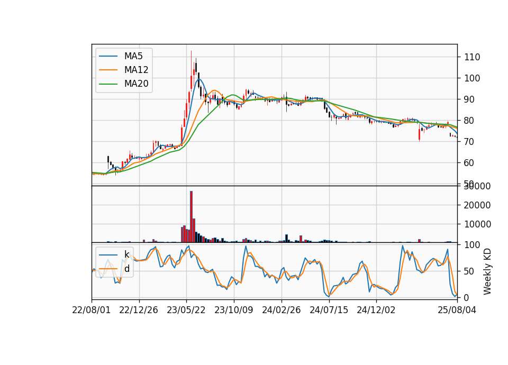
Task: Click the KD axis 0 label
Action: [x=467, y=298]
